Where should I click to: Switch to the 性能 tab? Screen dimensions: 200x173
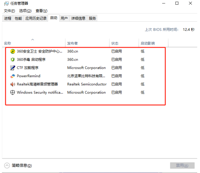pos(18,18)
